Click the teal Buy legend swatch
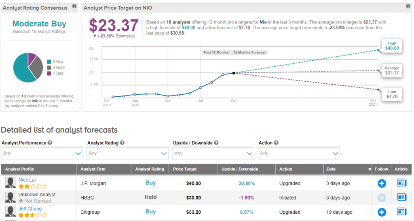The image size is (414, 221). click(49, 62)
